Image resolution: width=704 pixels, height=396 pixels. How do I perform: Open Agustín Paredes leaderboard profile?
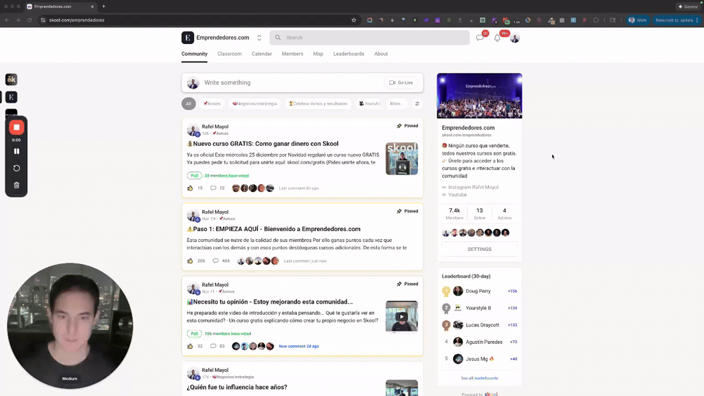[483, 342]
